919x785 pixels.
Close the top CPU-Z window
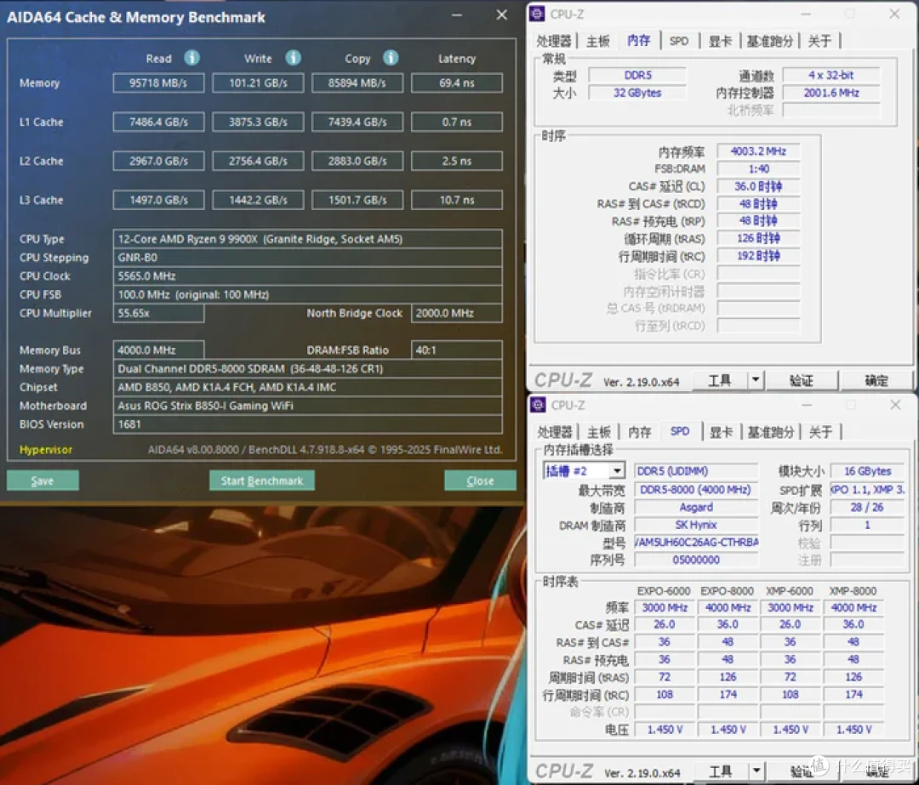pos(894,14)
